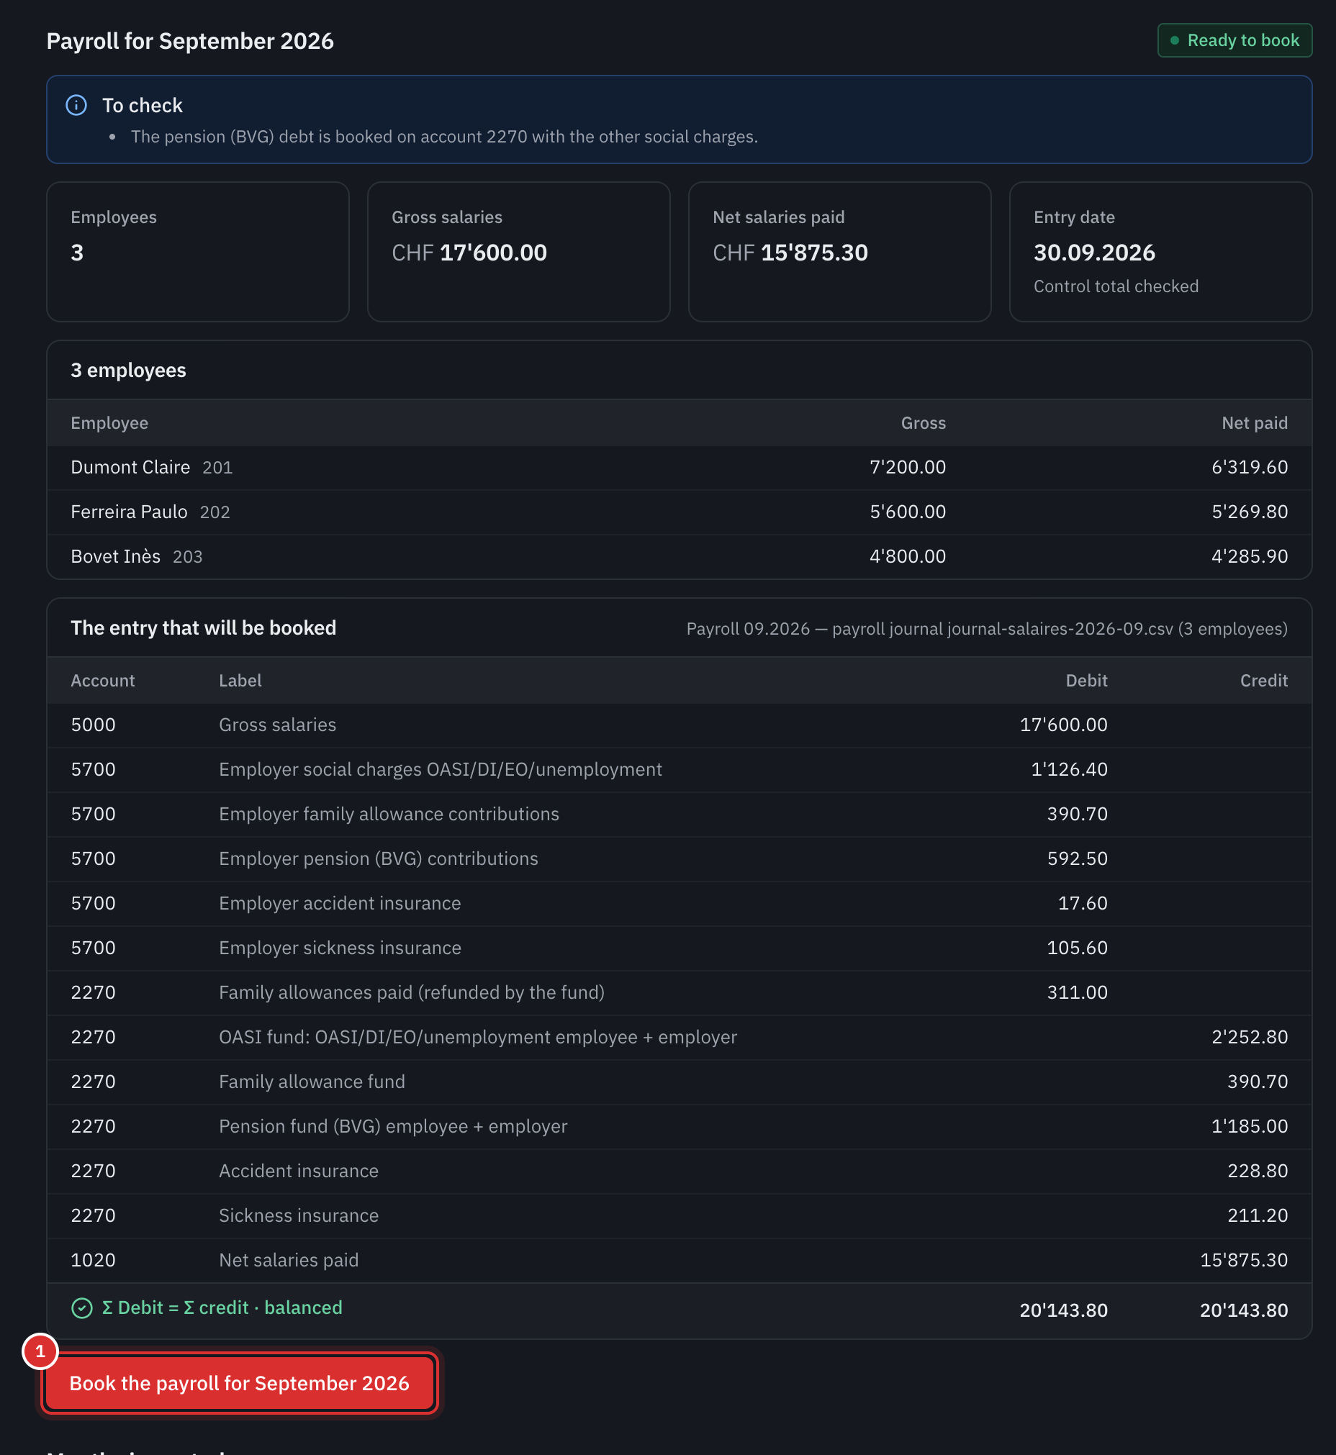Viewport: 1336px width, 1455px height.
Task: Click the Label column header
Action: point(240,680)
